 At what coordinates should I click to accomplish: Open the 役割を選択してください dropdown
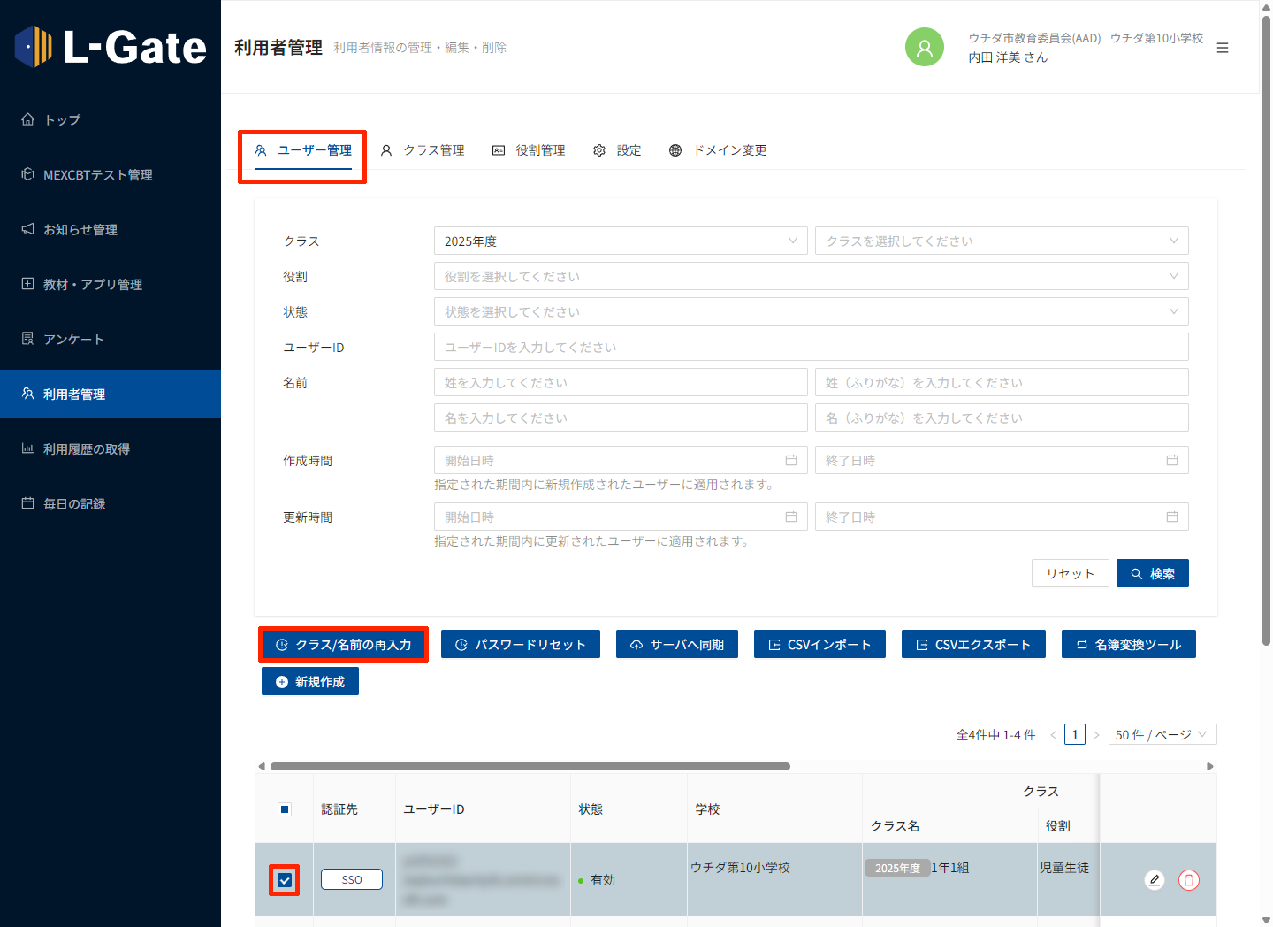811,277
